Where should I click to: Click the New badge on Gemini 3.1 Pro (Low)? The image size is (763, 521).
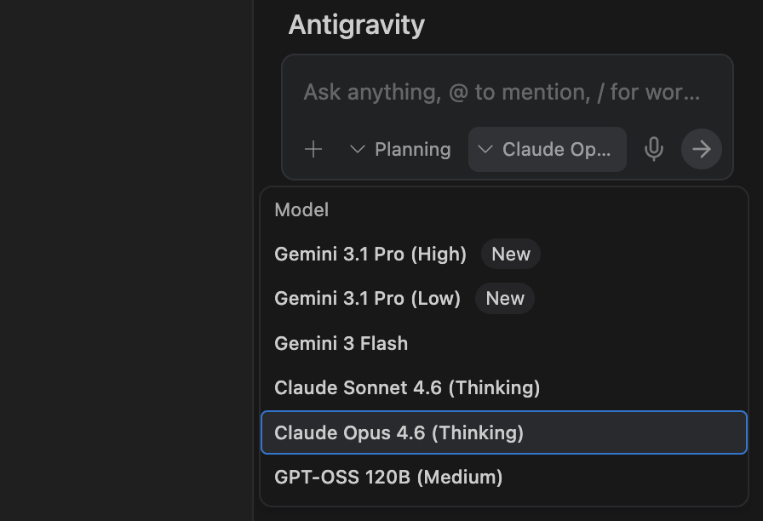point(505,299)
